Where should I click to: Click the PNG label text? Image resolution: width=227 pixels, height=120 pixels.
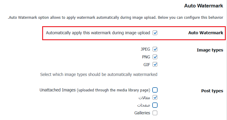click(x=146, y=57)
